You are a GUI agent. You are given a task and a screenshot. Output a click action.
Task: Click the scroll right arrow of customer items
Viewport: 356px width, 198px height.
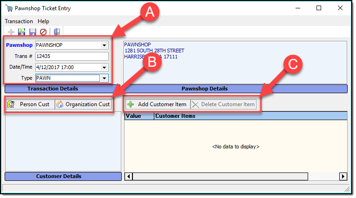click(x=343, y=176)
